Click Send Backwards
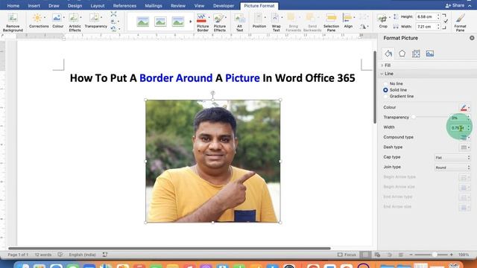477x268 pixels. [312, 22]
